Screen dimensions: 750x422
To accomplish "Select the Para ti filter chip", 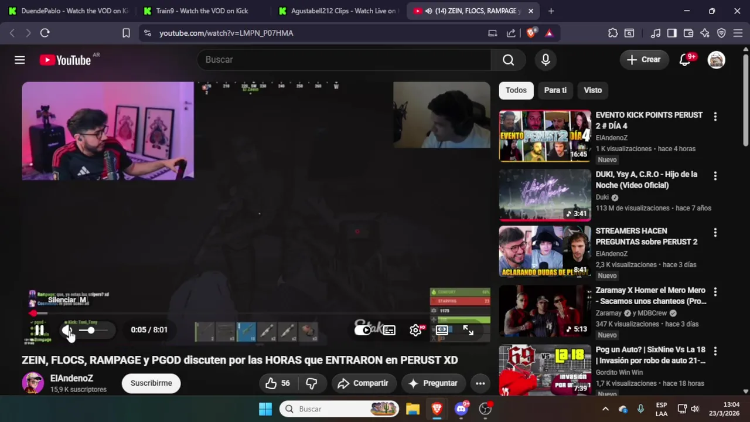I will [x=555, y=90].
